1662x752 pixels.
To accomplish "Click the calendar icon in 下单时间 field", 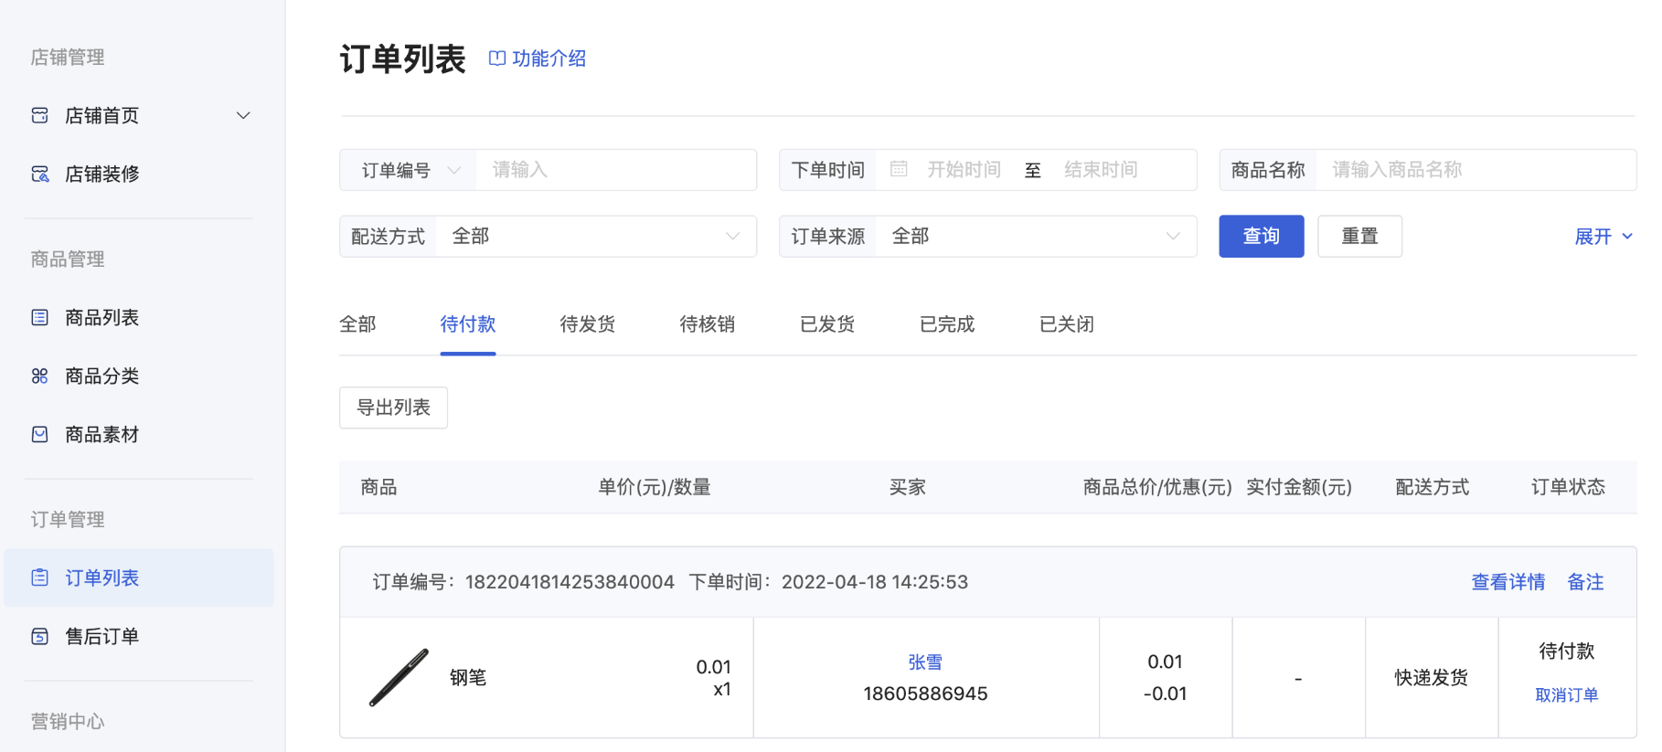I will click(899, 169).
